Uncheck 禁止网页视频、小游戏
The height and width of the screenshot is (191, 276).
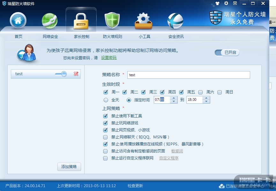(x=105, y=130)
